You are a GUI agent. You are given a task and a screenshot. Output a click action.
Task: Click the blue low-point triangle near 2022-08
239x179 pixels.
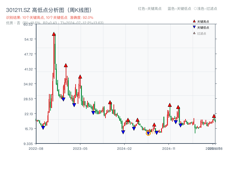point(44,128)
